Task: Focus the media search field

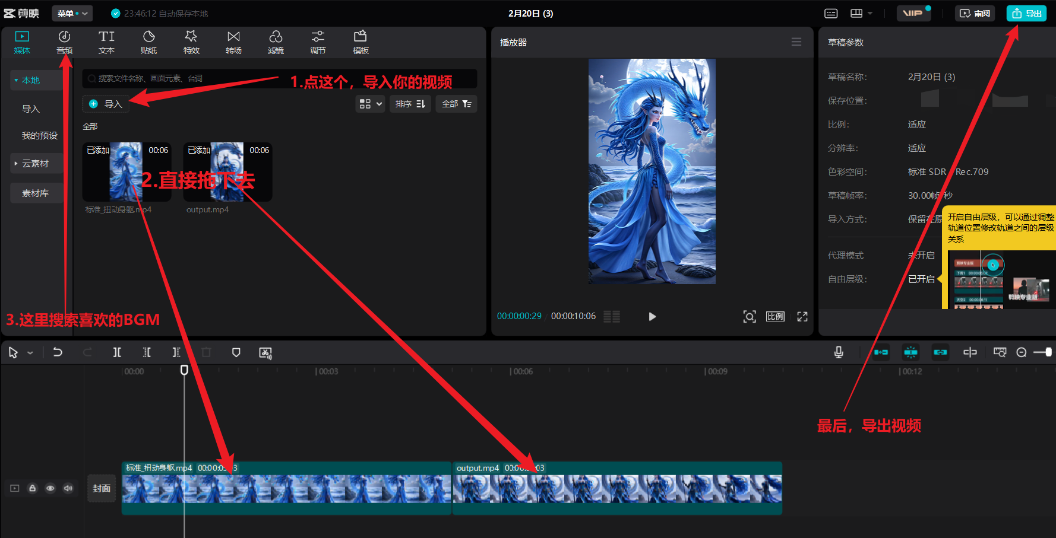Action: pos(280,78)
